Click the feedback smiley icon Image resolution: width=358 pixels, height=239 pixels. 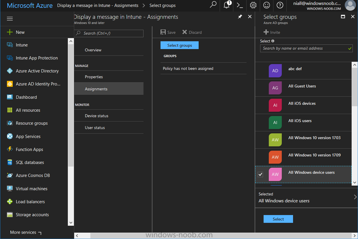click(267, 5)
